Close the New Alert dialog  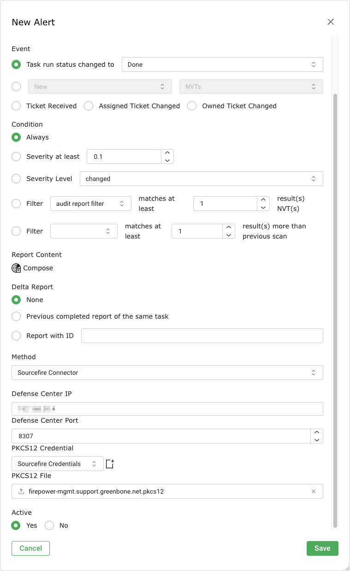[x=330, y=22]
